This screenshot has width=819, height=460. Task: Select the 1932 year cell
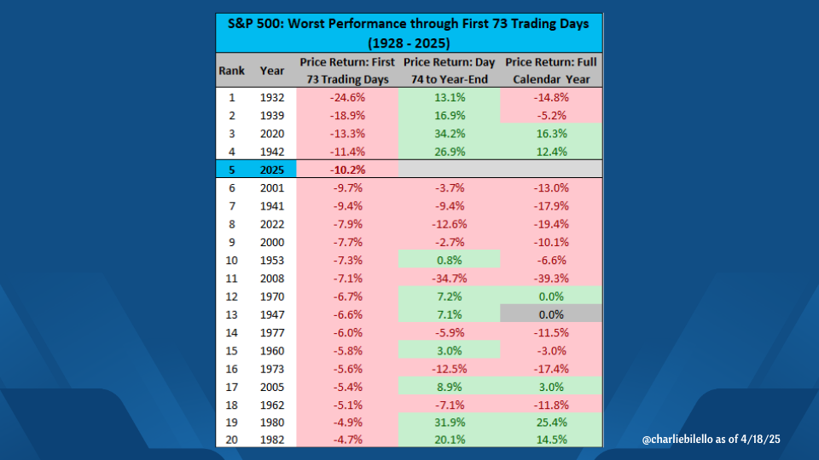pos(272,97)
